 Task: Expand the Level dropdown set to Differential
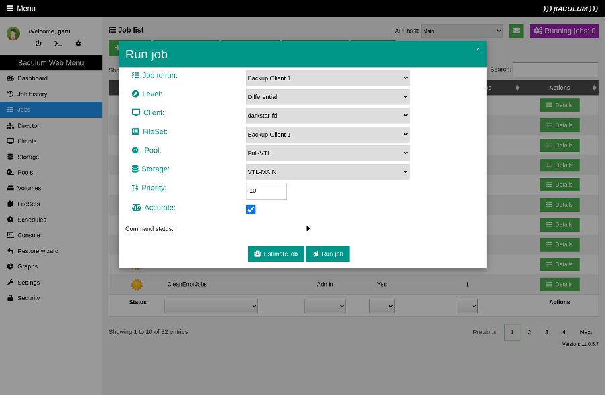327,97
